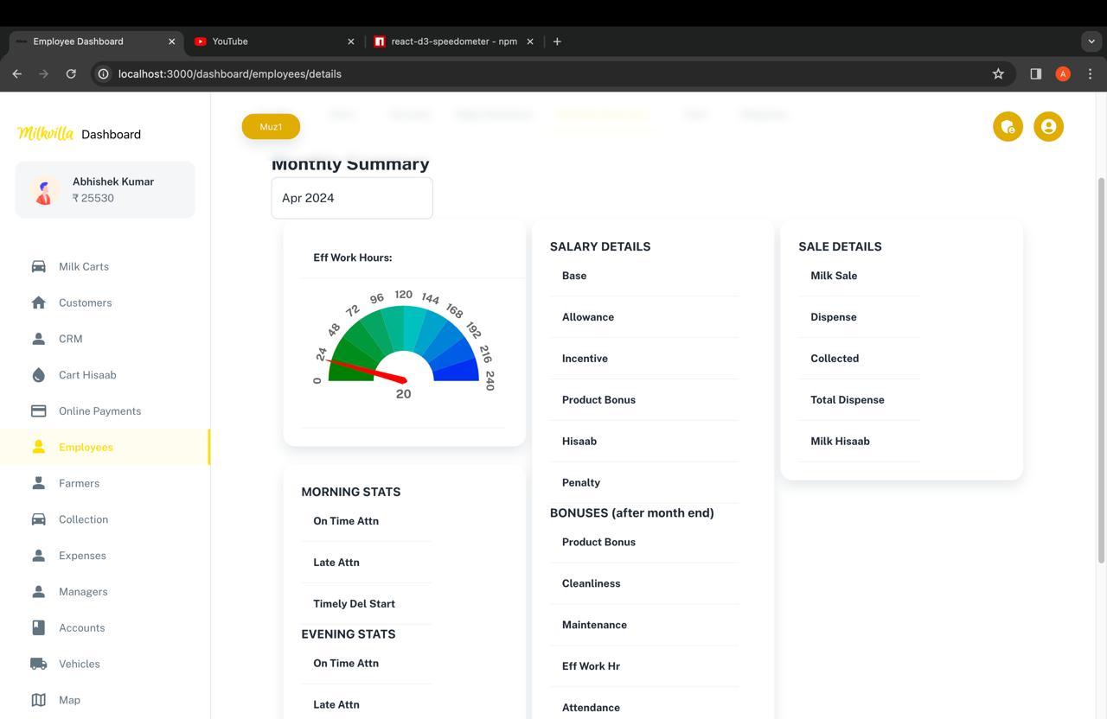1107x719 pixels.
Task: Open the tab search chevron in the tab bar
Action: (1091, 41)
